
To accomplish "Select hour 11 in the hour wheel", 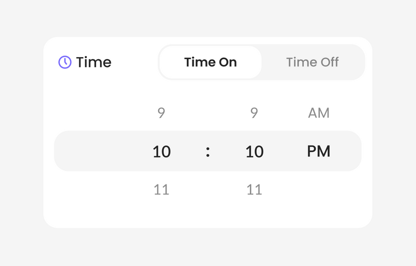I will click(161, 190).
